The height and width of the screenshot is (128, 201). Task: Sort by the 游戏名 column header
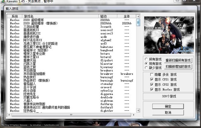tap(60, 16)
